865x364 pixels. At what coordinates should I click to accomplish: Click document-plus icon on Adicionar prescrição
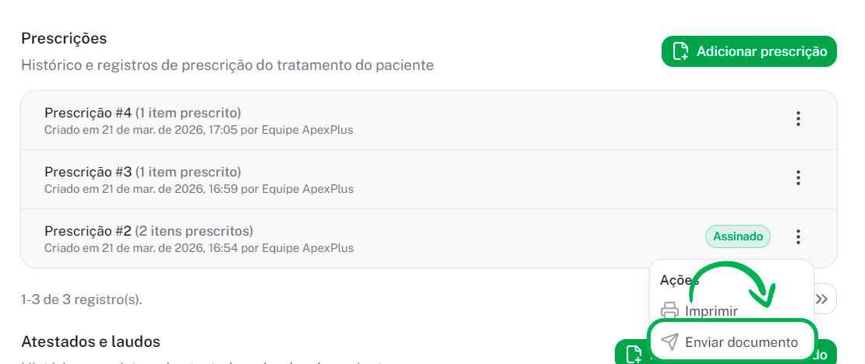[681, 52]
